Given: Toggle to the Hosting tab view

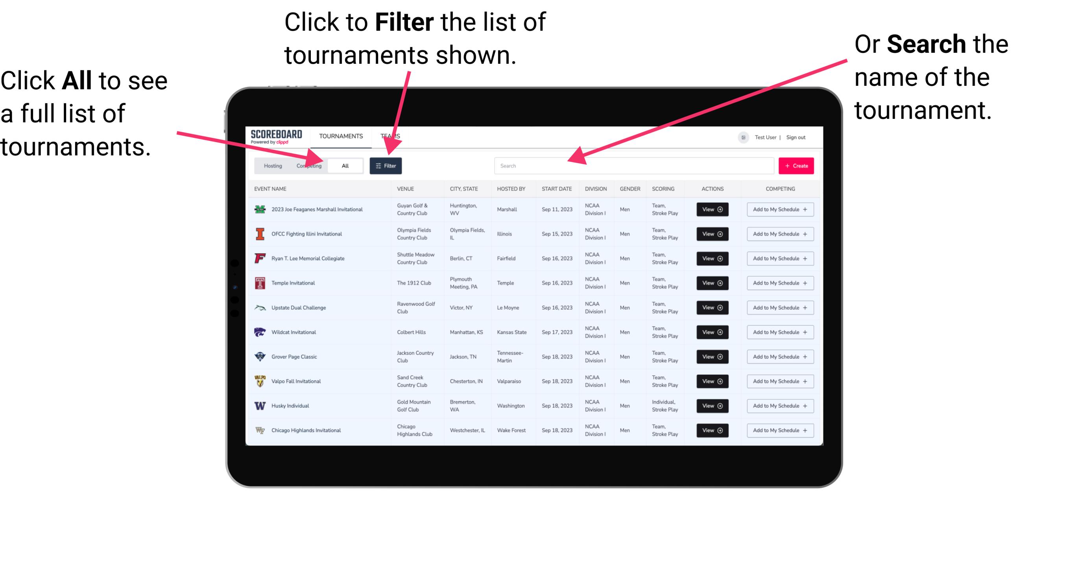Looking at the screenshot, I should [x=271, y=165].
